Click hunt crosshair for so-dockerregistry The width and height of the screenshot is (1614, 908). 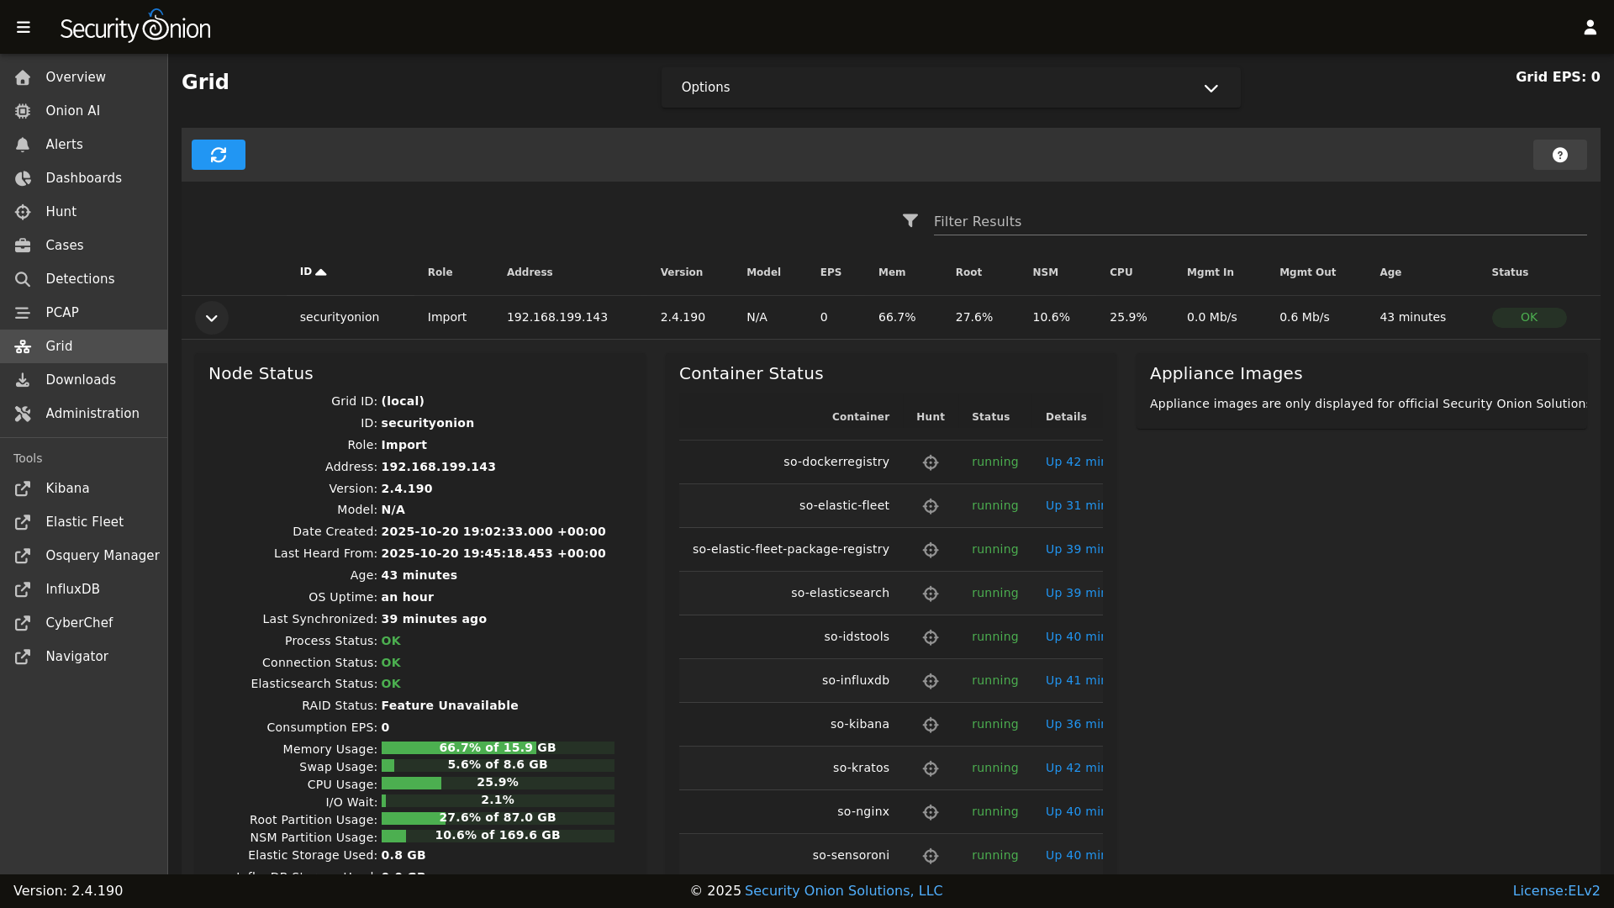(930, 462)
